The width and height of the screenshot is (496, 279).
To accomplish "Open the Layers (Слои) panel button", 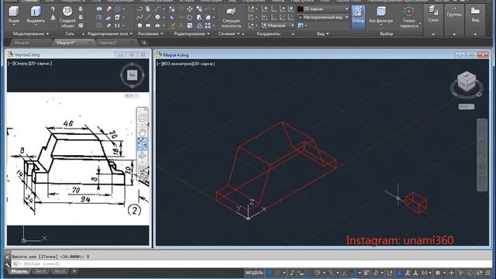I will pos(433,15).
